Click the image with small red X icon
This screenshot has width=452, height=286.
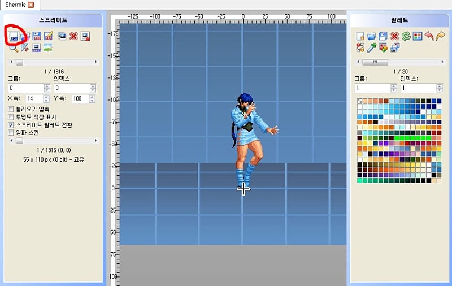coord(85,36)
